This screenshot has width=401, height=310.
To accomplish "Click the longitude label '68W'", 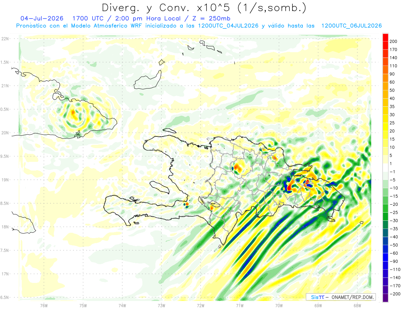I will (357, 305).
